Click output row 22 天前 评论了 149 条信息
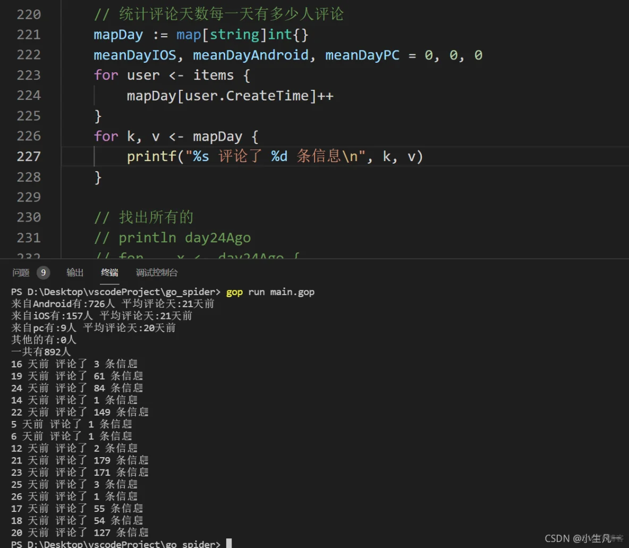This screenshot has height=548, width=629. pyautogui.click(x=80, y=412)
